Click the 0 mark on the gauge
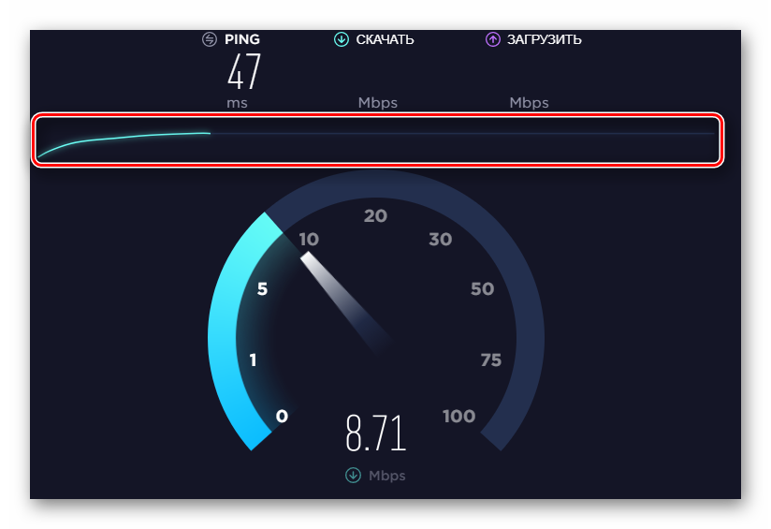771x529 pixels. click(x=282, y=417)
